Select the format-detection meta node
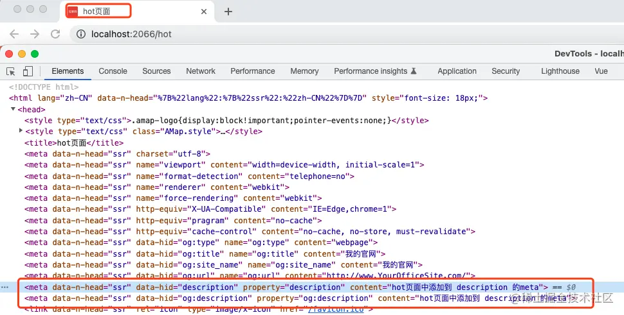Screen dimensions: 624x315 [189, 176]
